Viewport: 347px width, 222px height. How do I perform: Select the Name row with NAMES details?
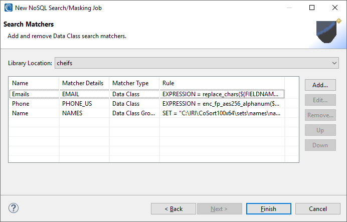tap(147, 113)
